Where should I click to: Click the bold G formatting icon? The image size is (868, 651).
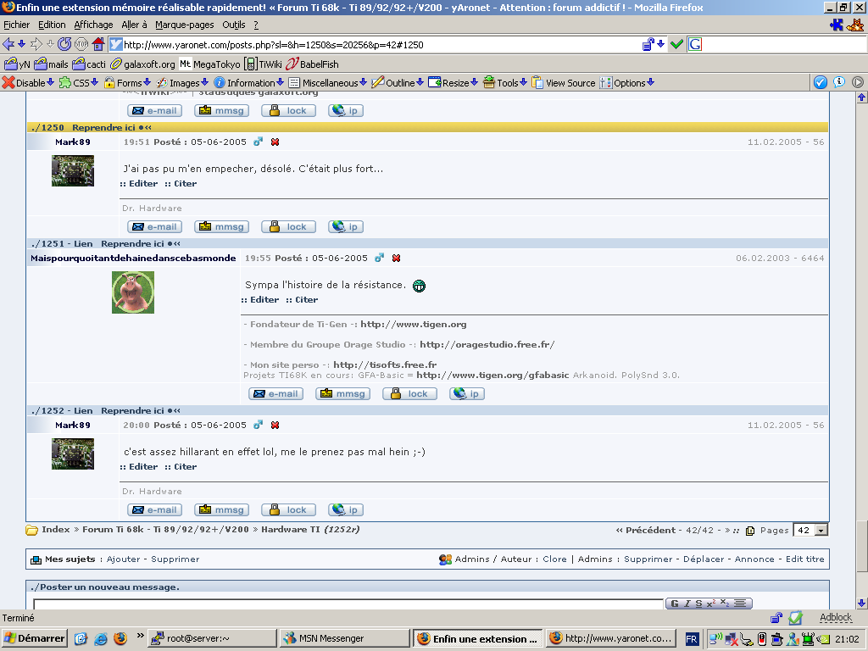(x=675, y=604)
